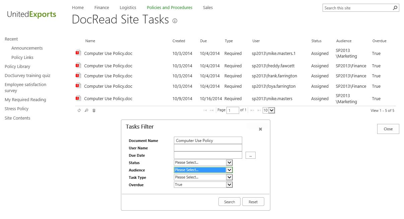Image resolution: width=404 pixels, height=219 pixels.
Task: Click into the User Name text field
Action: [208, 148]
